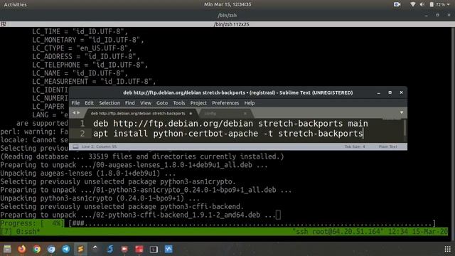
Task: Click line number 1 in Sublime gutter
Action: pos(82,124)
